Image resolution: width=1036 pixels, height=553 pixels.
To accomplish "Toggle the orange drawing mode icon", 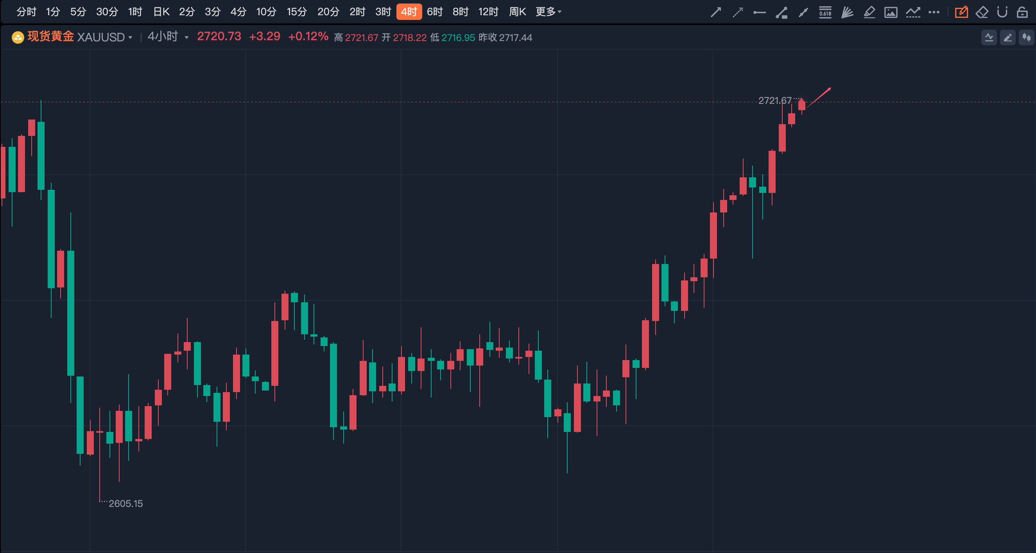I will (961, 12).
